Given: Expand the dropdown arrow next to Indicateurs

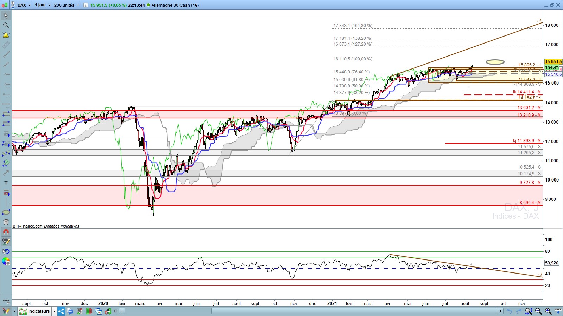Looking at the screenshot, I should 55,311.
